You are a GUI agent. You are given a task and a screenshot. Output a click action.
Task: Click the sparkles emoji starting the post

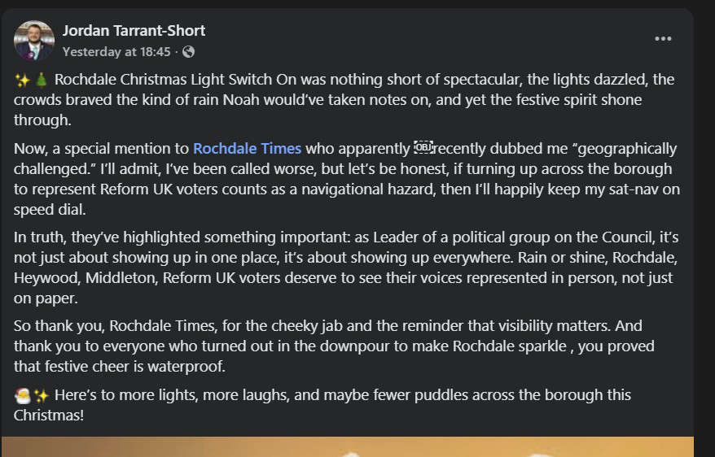[23, 81]
